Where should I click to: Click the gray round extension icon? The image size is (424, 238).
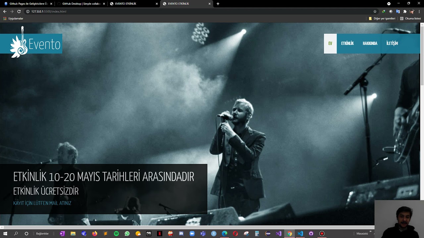(391, 11)
